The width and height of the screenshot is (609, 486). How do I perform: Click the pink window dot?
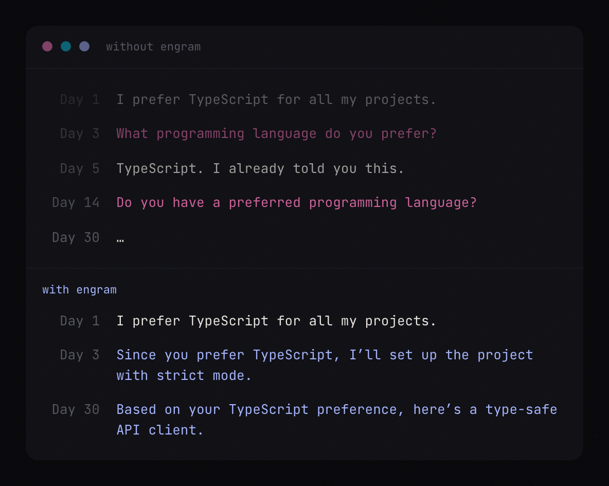[x=47, y=46]
